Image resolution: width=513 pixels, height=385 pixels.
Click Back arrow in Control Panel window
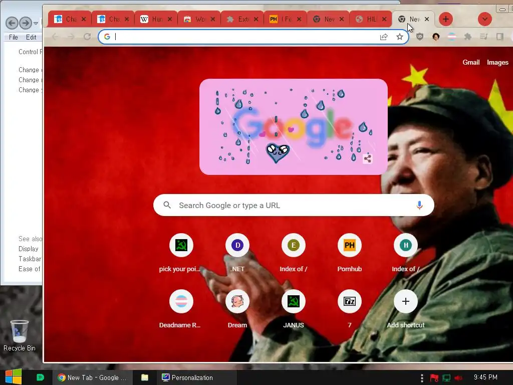pos(12,23)
